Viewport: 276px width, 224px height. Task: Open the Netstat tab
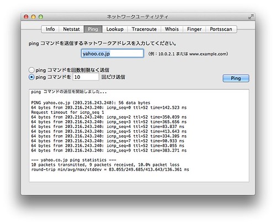[71, 29]
